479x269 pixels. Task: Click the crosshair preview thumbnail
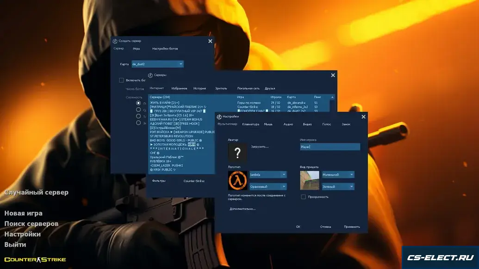pyautogui.click(x=310, y=180)
